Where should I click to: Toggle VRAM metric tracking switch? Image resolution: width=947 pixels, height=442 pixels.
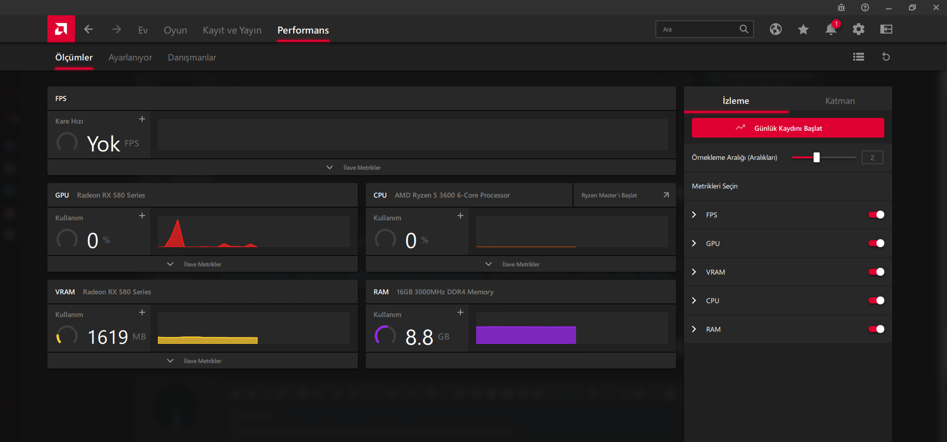(876, 272)
